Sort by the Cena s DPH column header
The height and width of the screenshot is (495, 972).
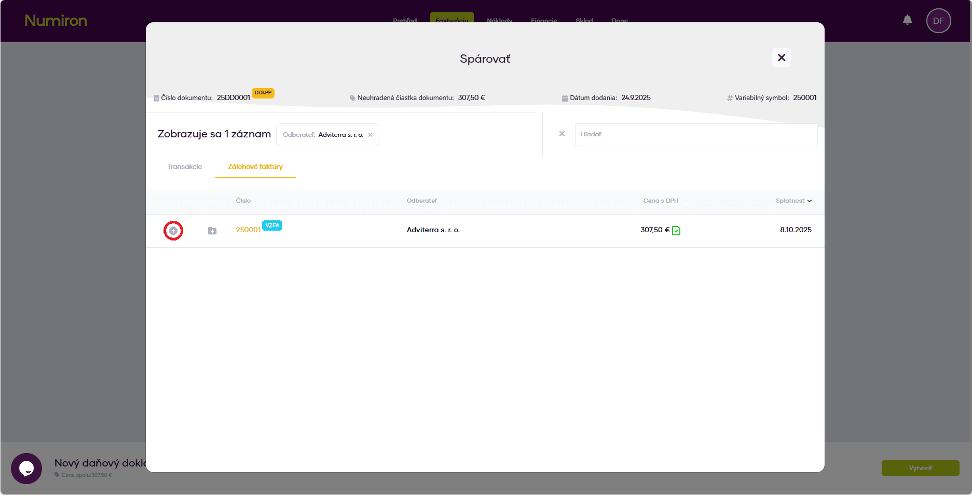tap(661, 201)
